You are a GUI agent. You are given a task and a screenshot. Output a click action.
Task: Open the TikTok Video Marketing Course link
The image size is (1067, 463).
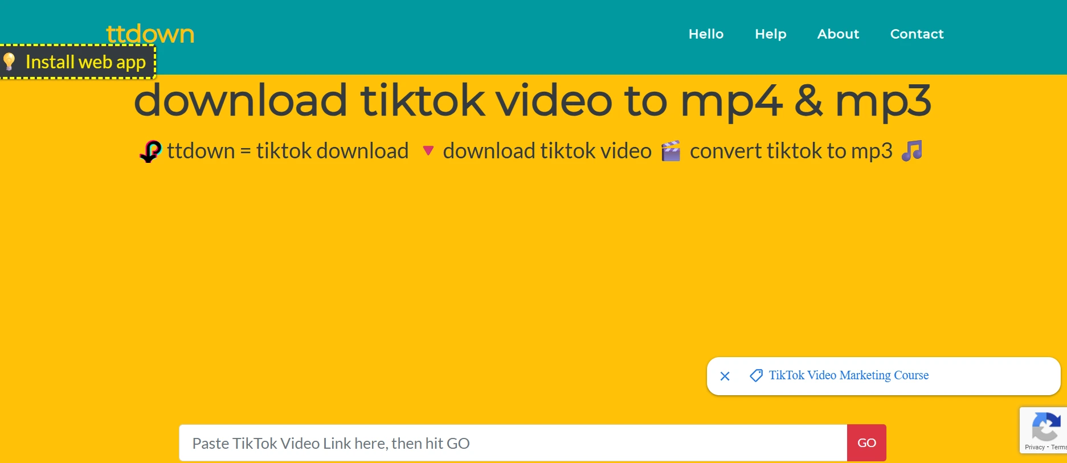coord(848,375)
